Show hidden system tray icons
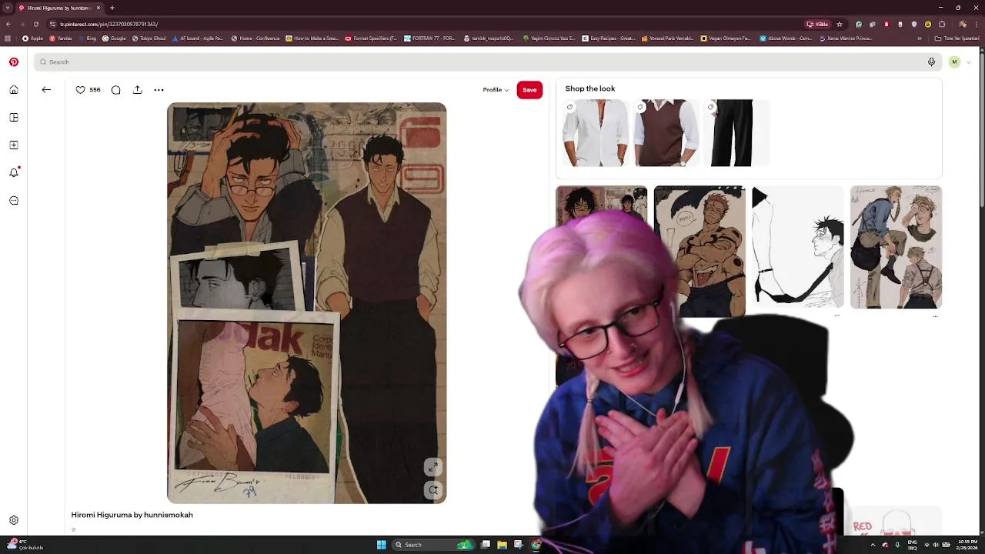The width and height of the screenshot is (985, 554). coord(873,545)
